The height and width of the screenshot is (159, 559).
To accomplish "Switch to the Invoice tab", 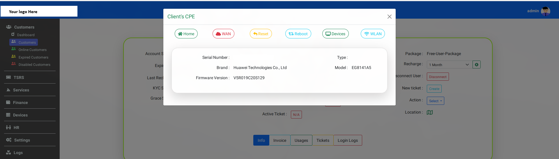I will [279, 140].
